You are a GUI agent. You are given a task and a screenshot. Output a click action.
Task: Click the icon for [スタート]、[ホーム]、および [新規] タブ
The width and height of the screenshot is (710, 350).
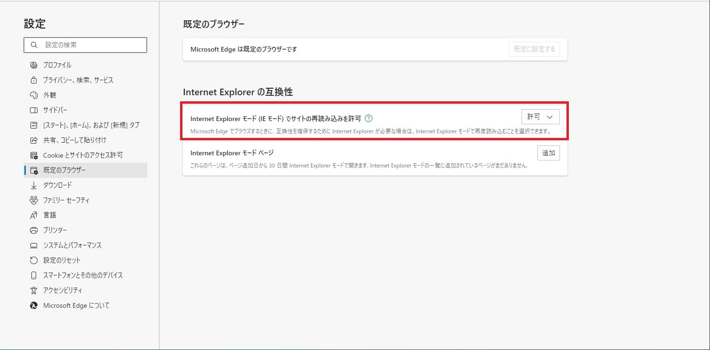pos(33,125)
